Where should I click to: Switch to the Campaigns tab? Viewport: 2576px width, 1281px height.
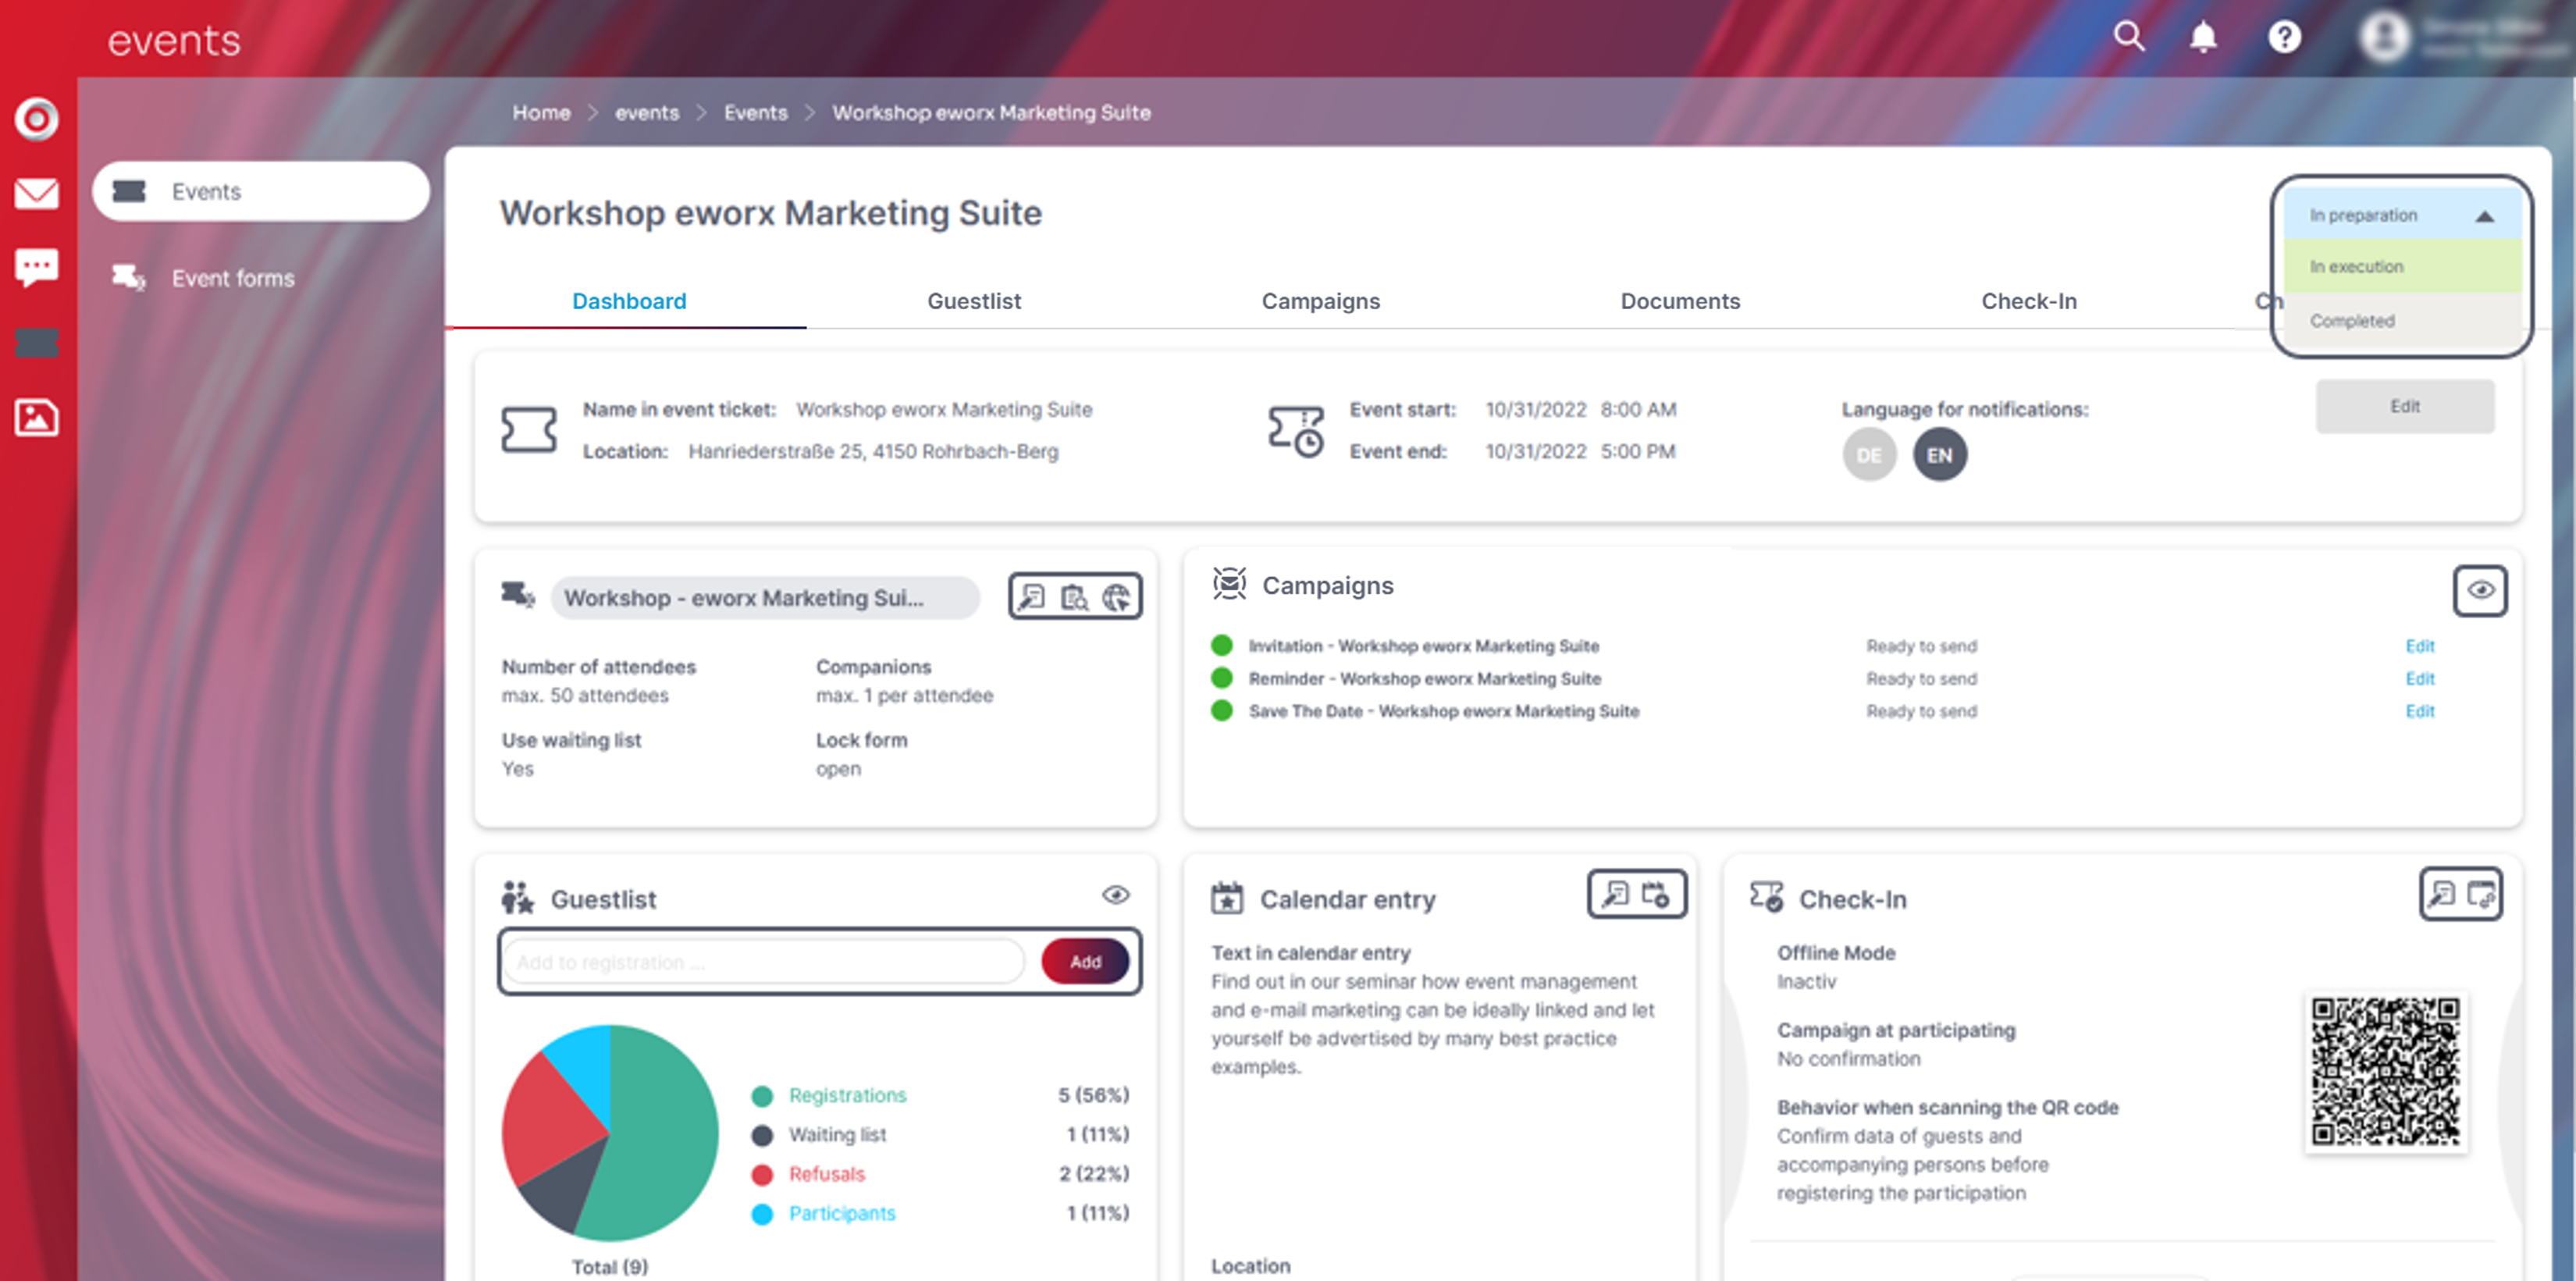pos(1320,301)
